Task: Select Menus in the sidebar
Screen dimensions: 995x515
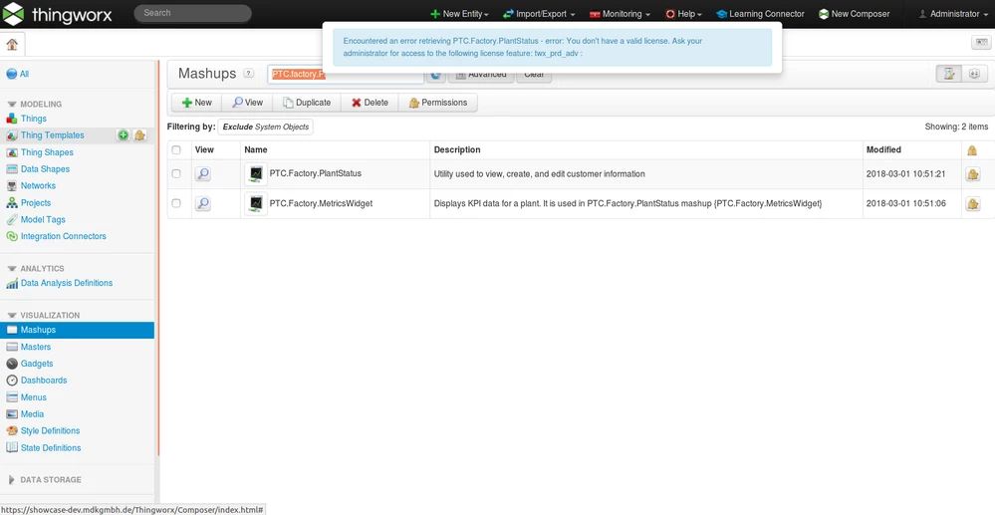Action: coord(33,397)
